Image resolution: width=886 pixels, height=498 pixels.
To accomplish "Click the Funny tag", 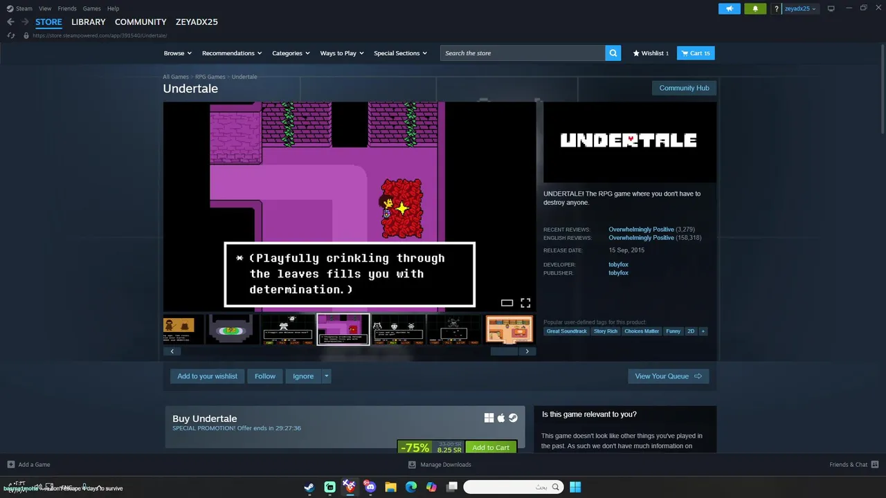I will tap(673, 331).
